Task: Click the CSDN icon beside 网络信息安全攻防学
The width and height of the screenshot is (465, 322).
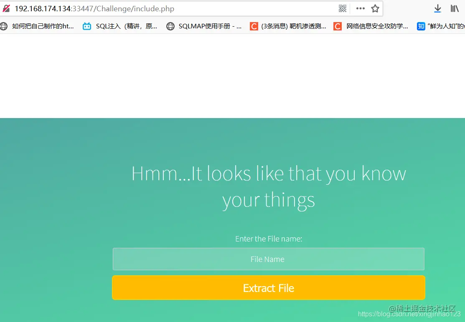Action: pyautogui.click(x=338, y=26)
